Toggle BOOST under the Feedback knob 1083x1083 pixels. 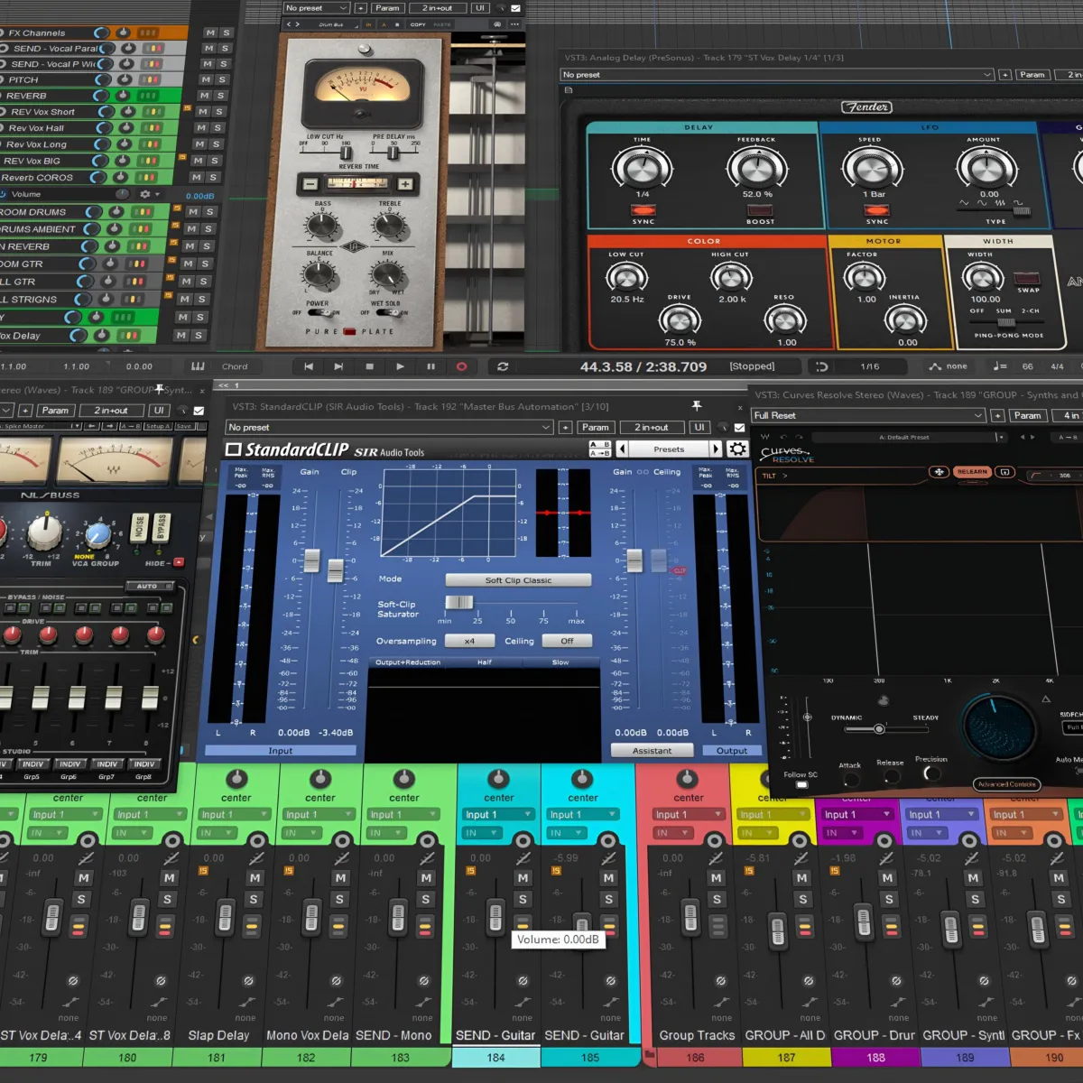[760, 210]
